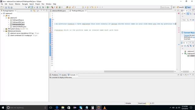This screenshot has height=110, width=195.
Task: Expand client-combined-3.0.1-nodeps.jar node
Action: [x=6, y=35]
